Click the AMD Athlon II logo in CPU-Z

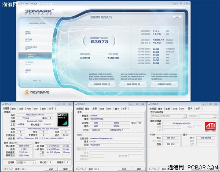[62, 120]
